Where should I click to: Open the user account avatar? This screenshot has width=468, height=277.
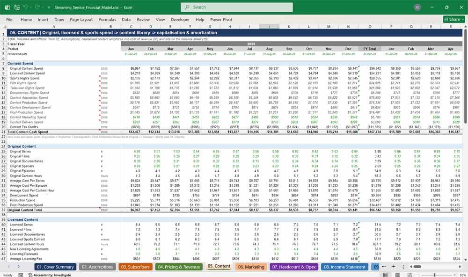click(x=417, y=7)
